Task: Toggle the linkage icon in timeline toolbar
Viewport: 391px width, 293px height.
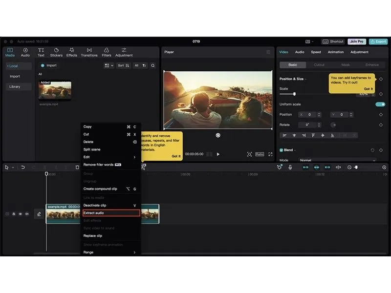Action: click(327, 167)
